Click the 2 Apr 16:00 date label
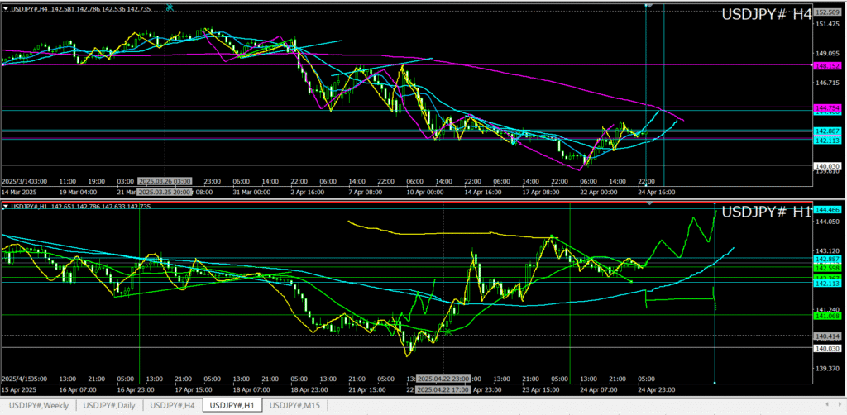 point(308,192)
